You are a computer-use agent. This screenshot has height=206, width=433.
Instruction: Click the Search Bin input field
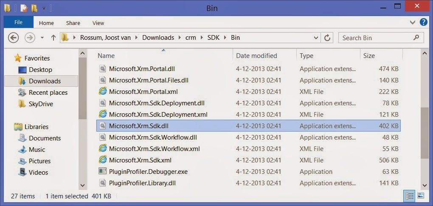point(376,38)
